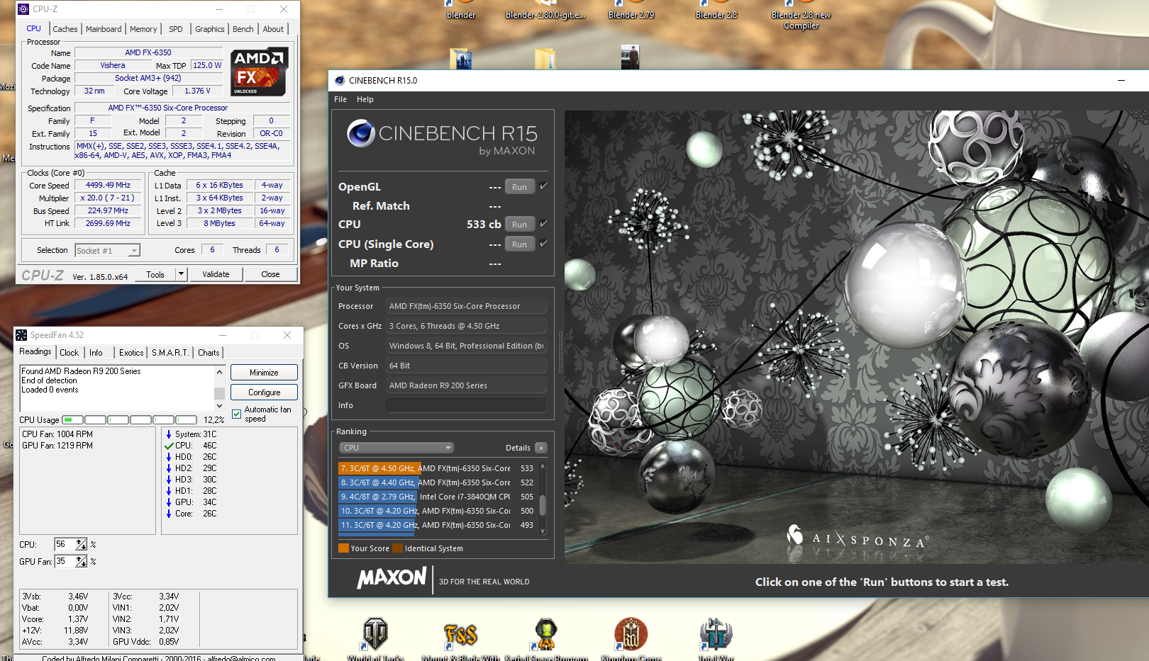Toggle Automatic fan speed checkbox
The height and width of the screenshot is (661, 1149).
click(237, 414)
